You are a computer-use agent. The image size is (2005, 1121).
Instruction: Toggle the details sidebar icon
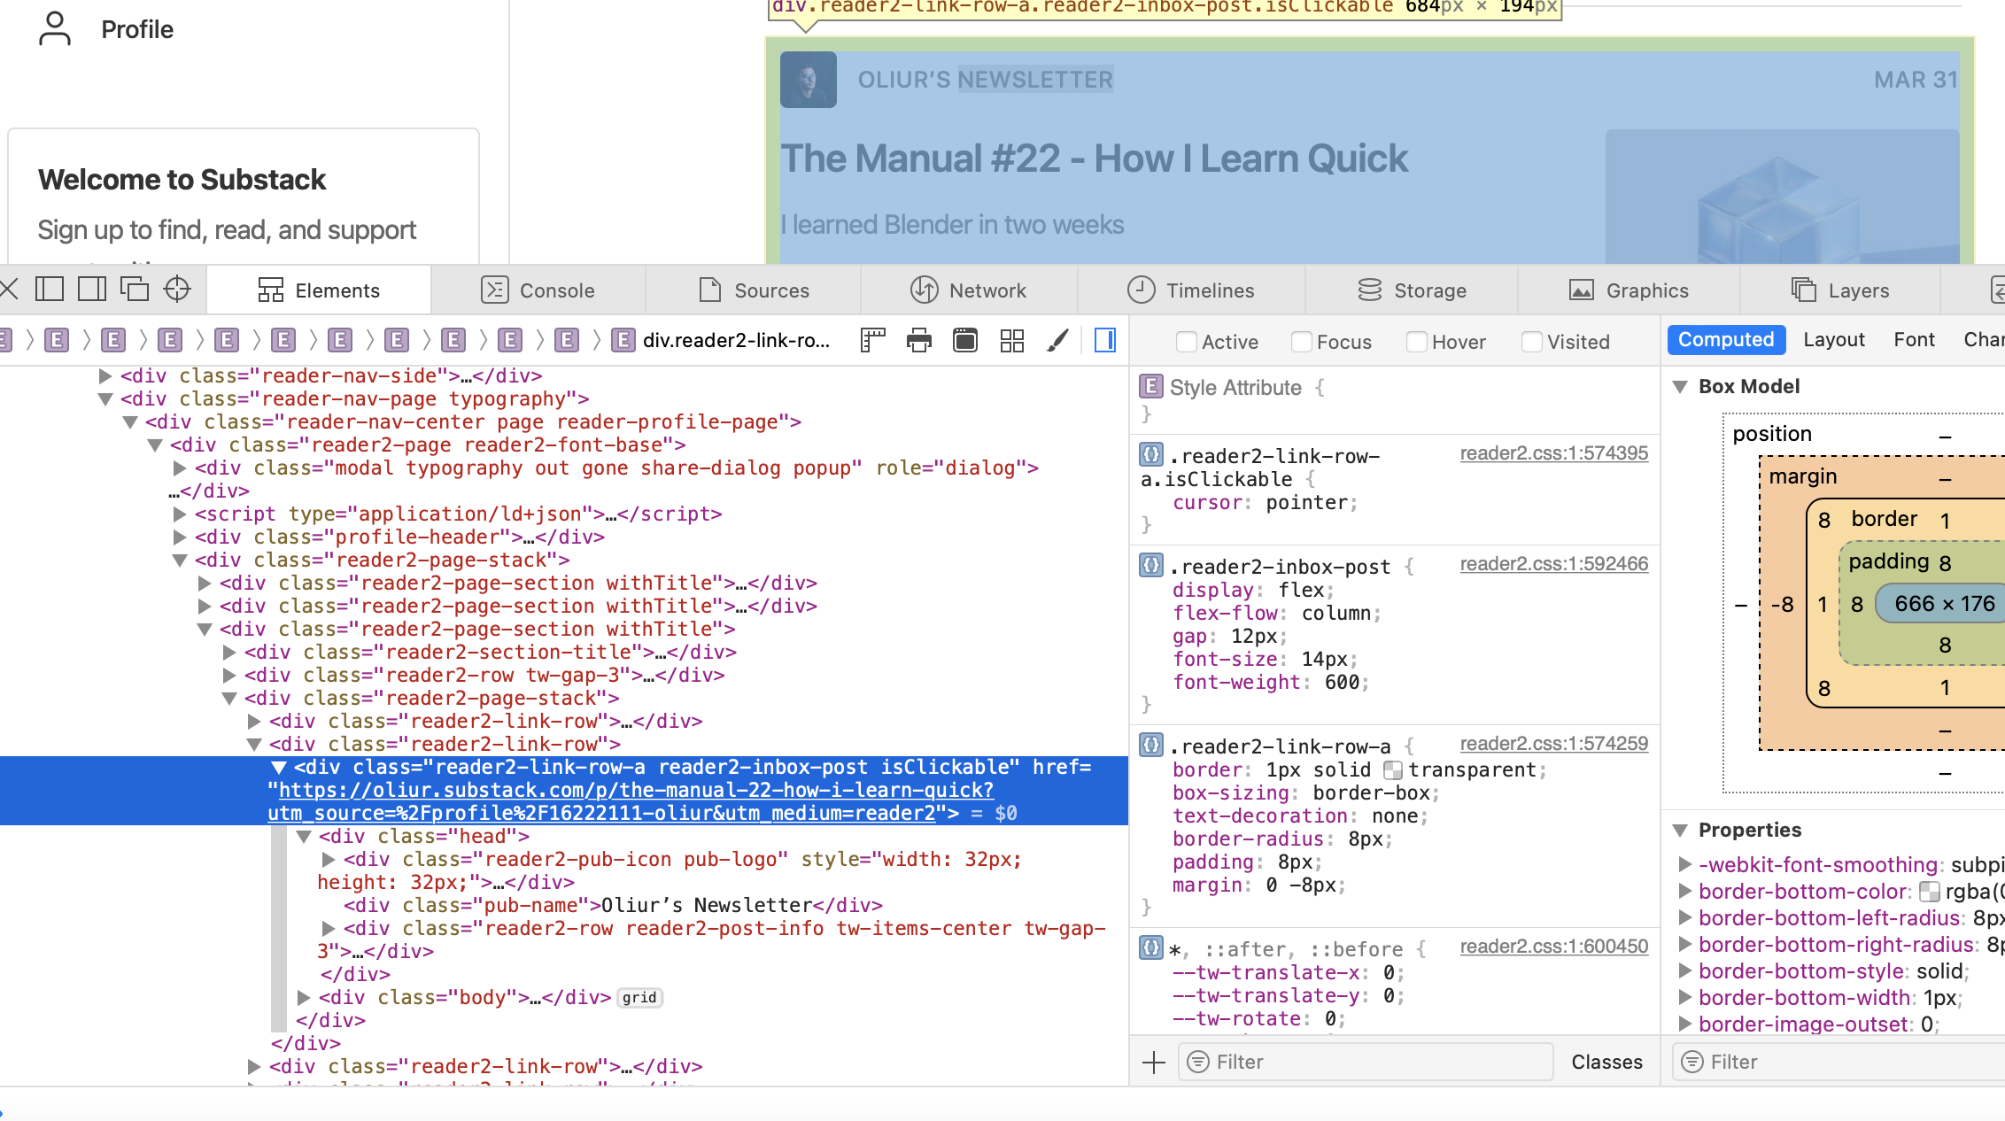click(1105, 341)
